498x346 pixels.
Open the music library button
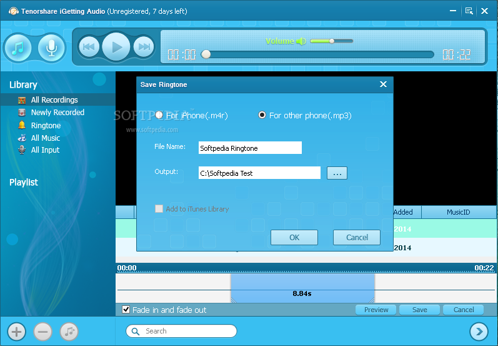(18, 48)
